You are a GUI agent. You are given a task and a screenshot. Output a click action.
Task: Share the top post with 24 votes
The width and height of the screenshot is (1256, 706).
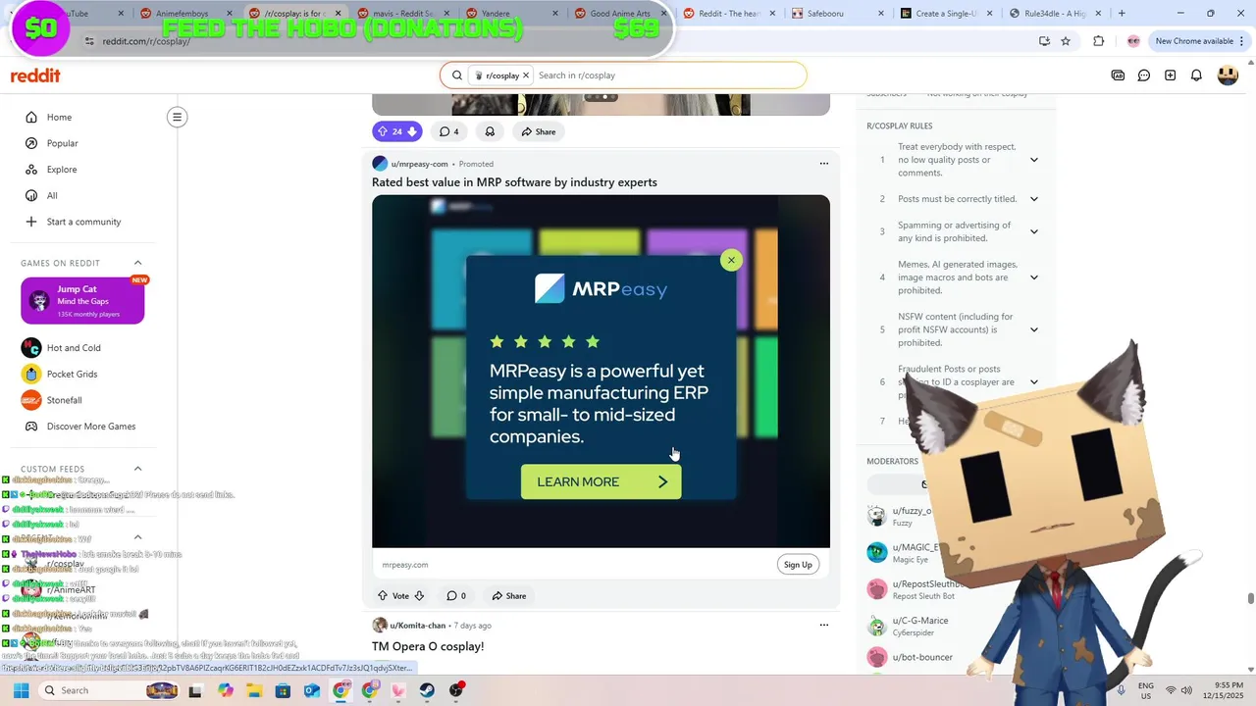click(539, 131)
